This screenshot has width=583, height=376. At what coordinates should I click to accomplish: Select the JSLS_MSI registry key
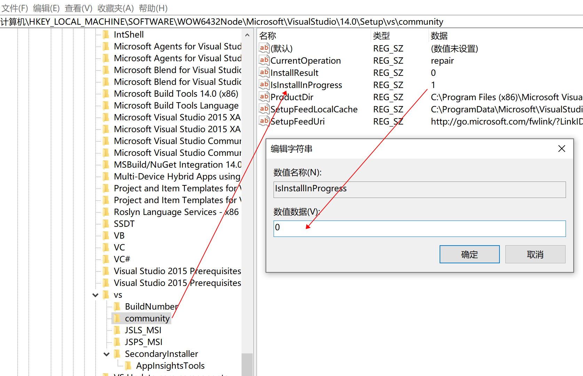(143, 330)
